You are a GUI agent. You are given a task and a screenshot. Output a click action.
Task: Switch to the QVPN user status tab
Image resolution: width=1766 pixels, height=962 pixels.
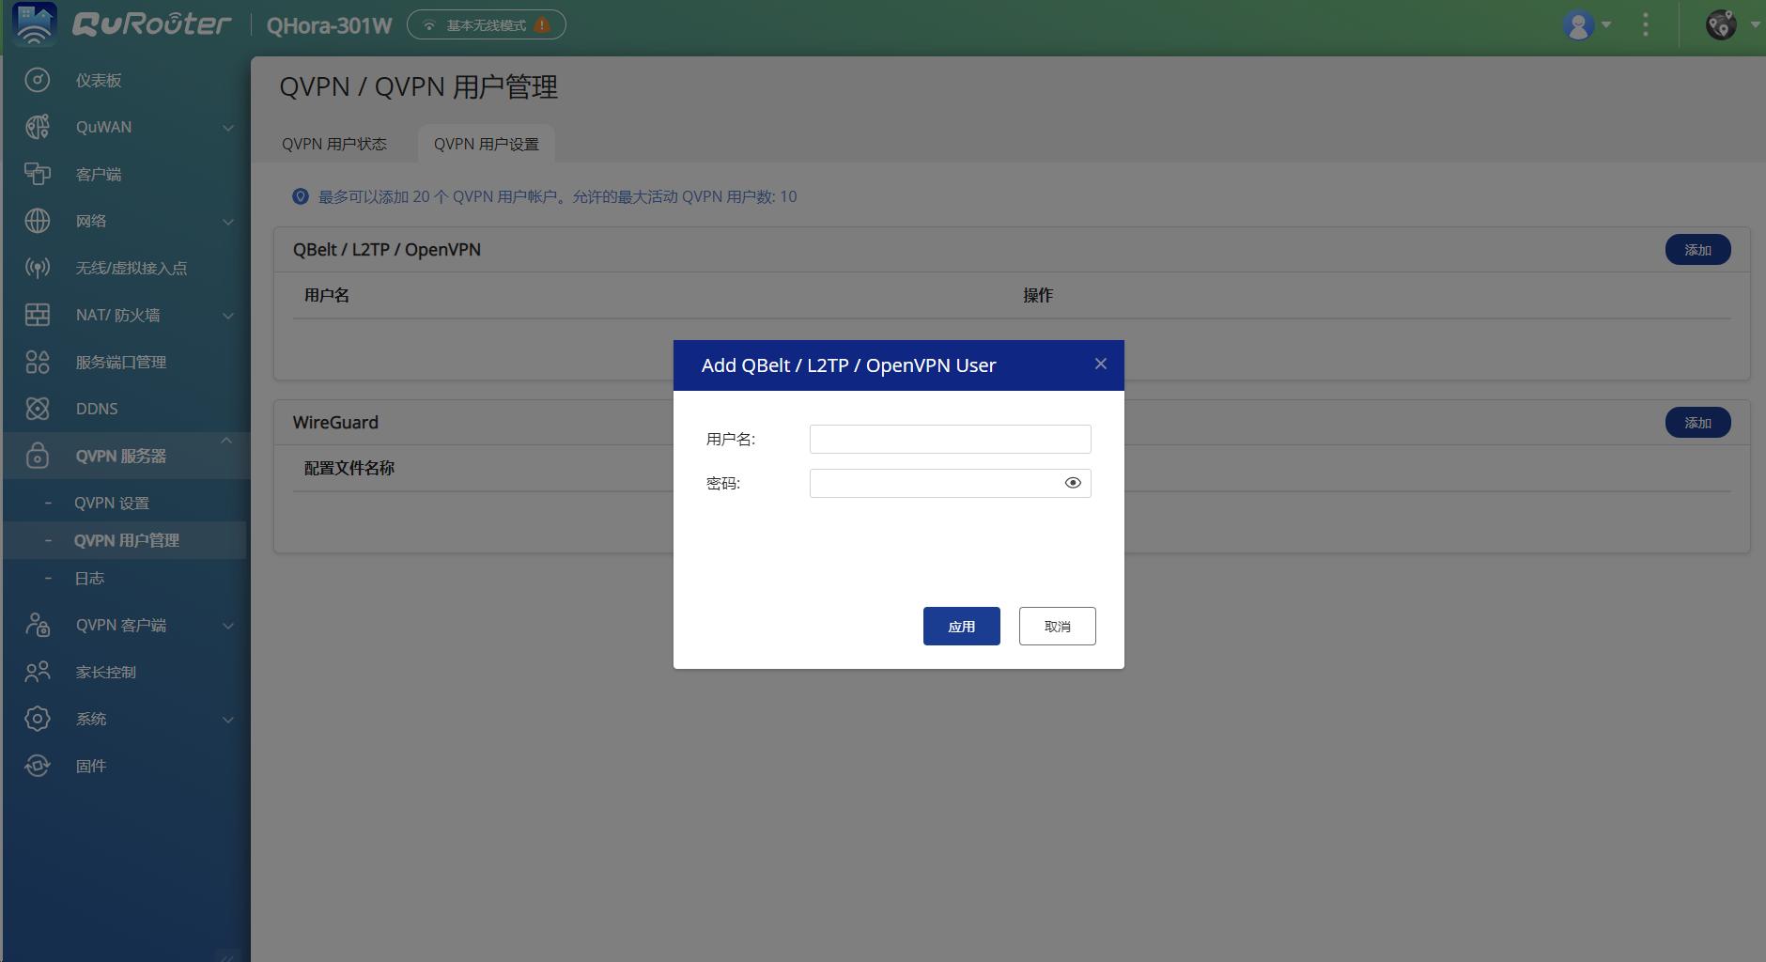pos(334,144)
